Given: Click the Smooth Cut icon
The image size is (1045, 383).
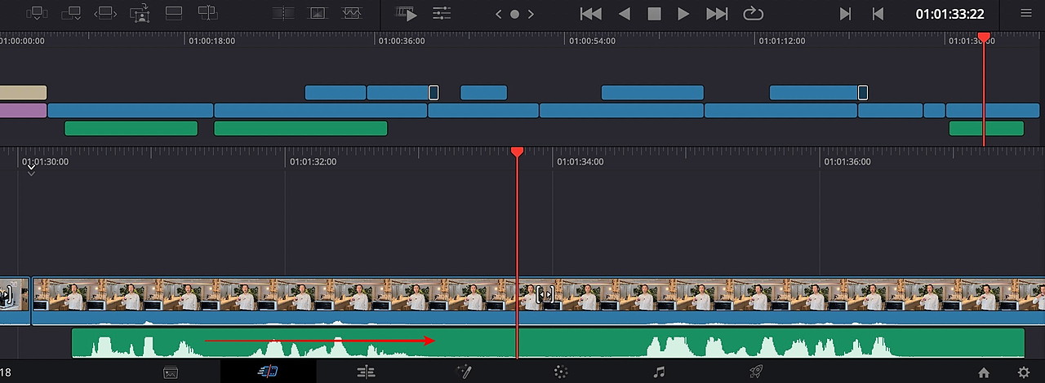Looking at the screenshot, I should pyautogui.click(x=352, y=13).
